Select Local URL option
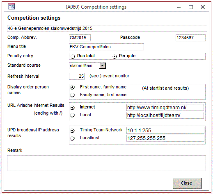Screen dimensions: 213x194 coord(72,115)
